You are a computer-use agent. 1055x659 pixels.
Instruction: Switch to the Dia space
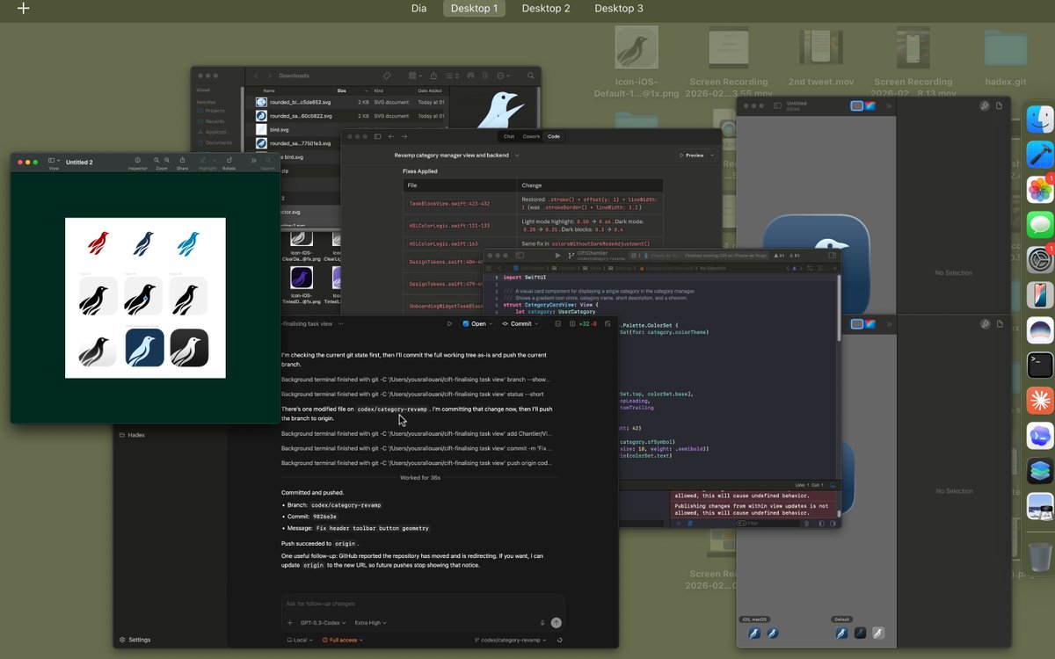(419, 9)
